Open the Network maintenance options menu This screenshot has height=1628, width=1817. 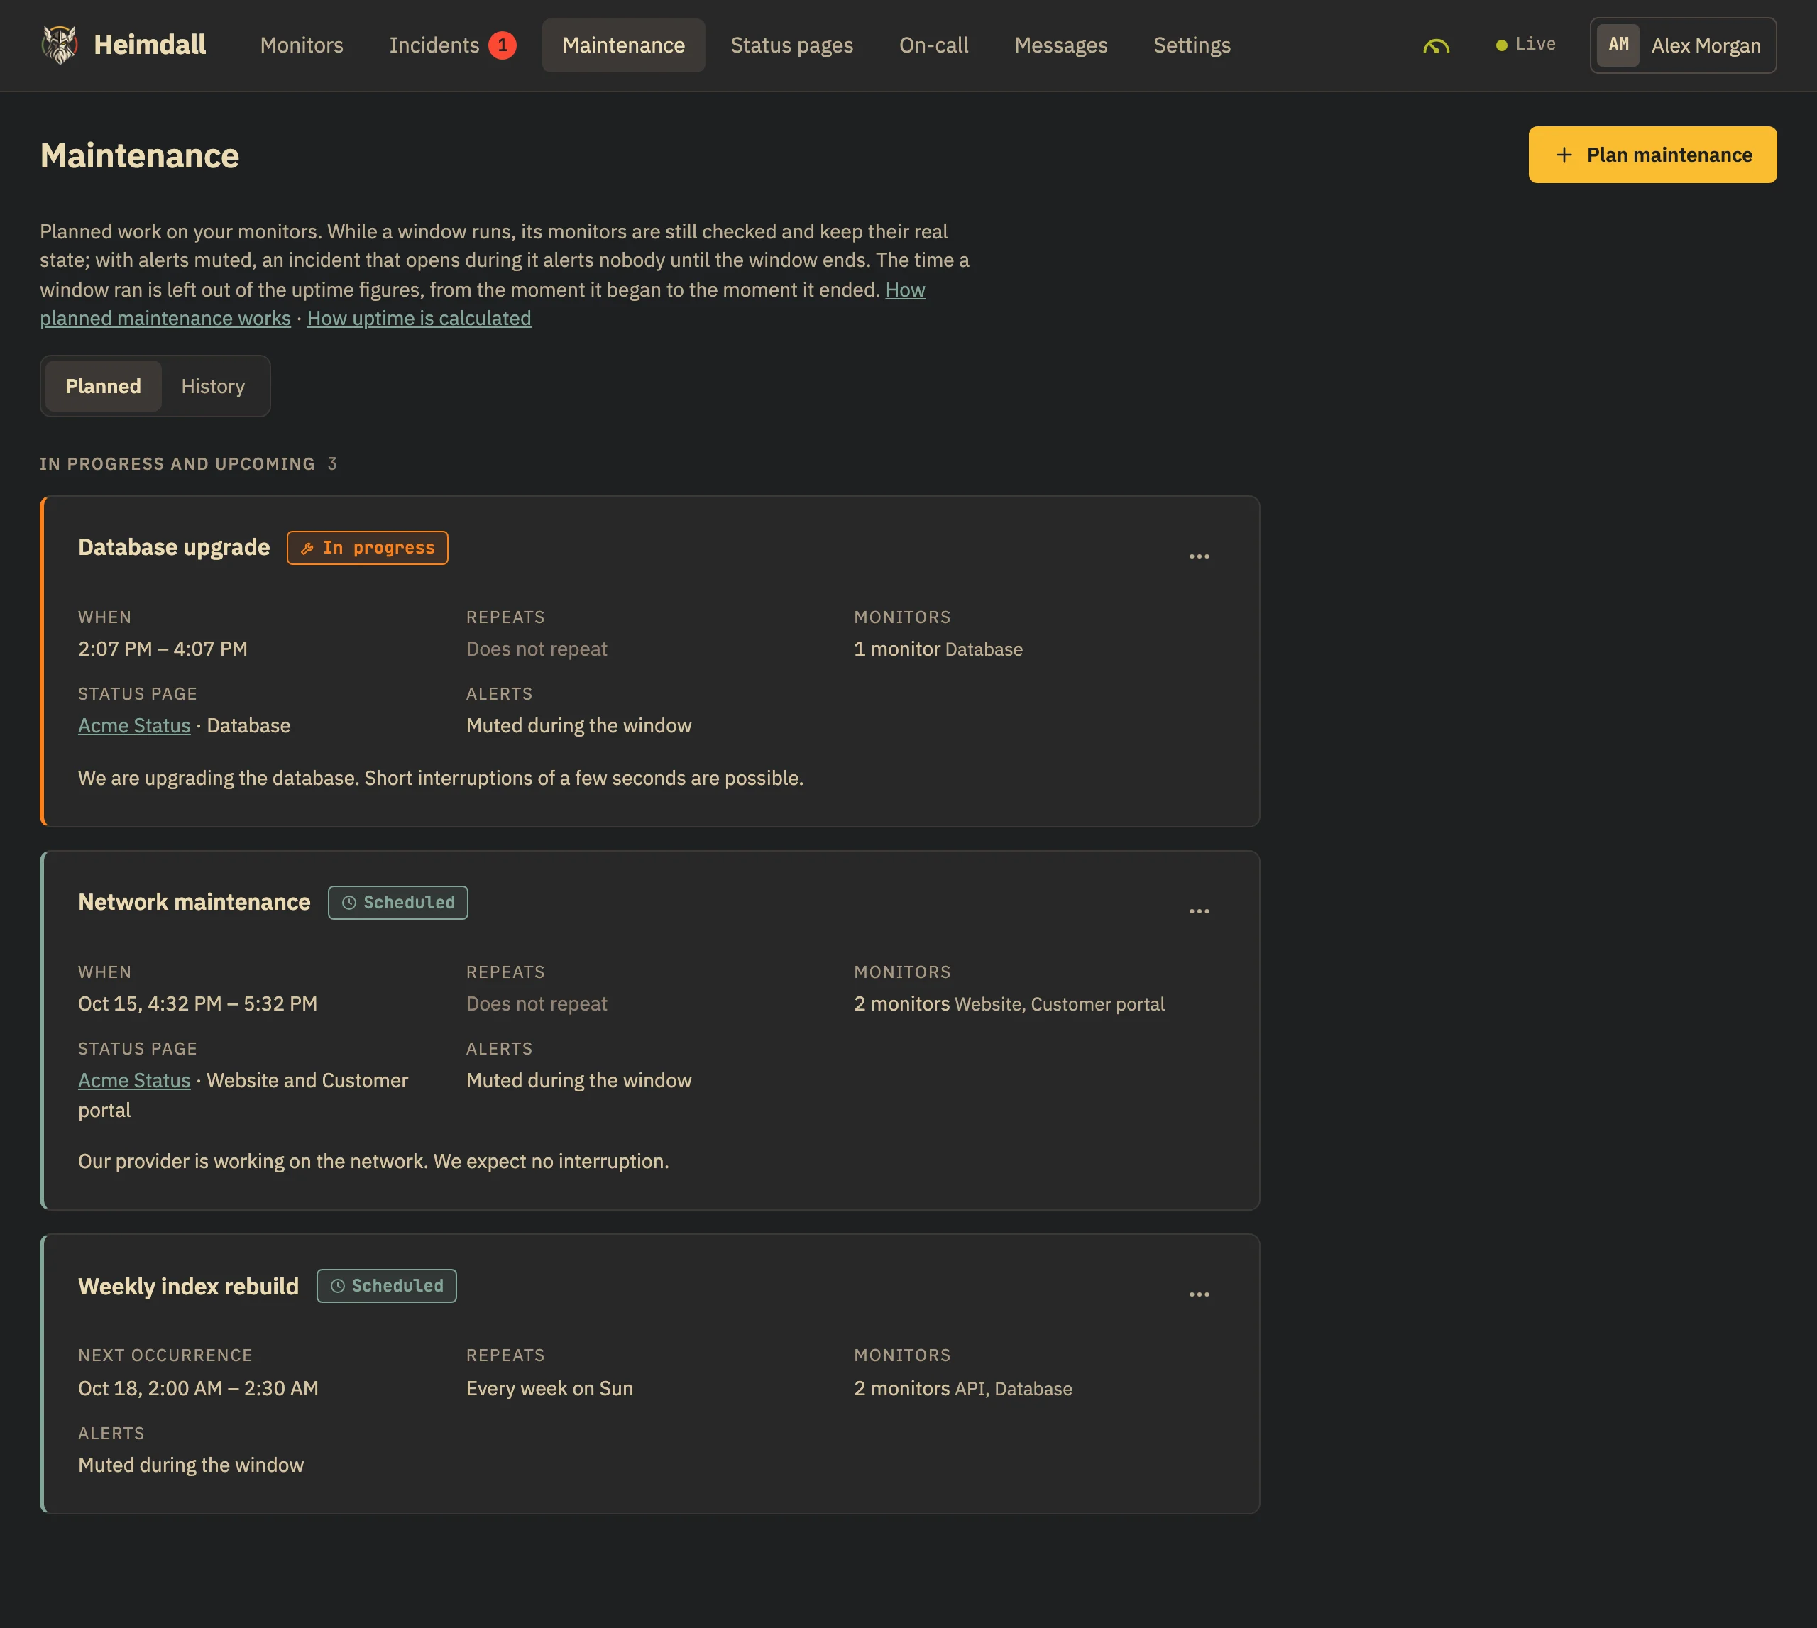click(x=1199, y=911)
